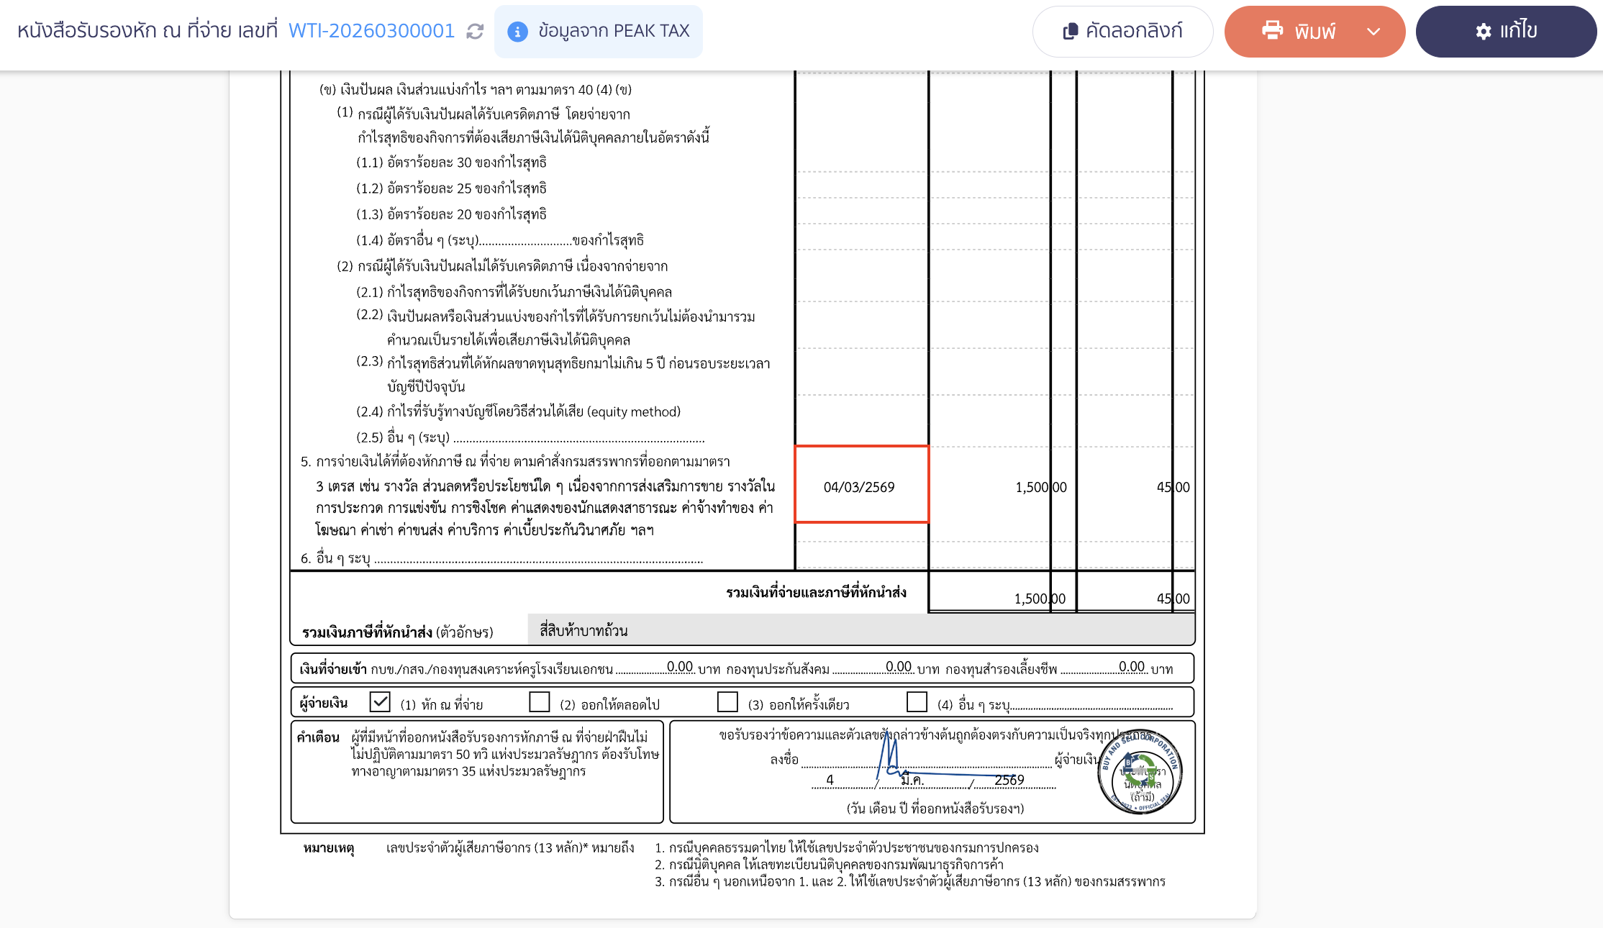This screenshot has width=1603, height=928.
Task: Click the แก้ไข edit button
Action: (1506, 32)
